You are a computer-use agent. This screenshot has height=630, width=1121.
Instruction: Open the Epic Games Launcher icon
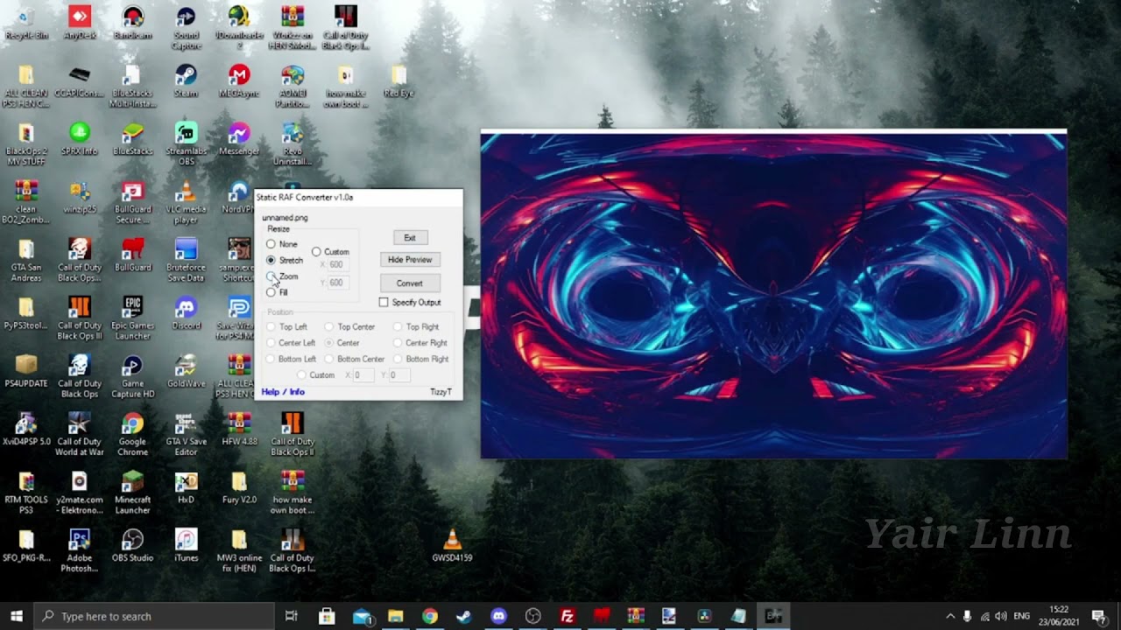click(132, 318)
